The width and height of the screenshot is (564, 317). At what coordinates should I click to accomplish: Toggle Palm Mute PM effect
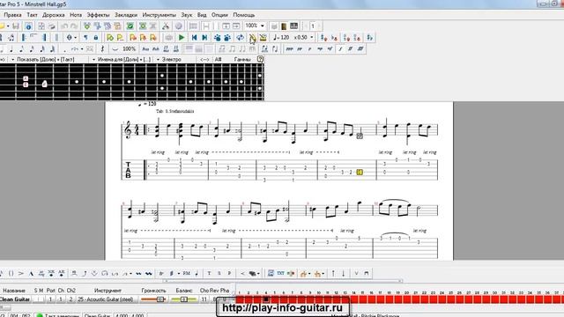(x=186, y=274)
